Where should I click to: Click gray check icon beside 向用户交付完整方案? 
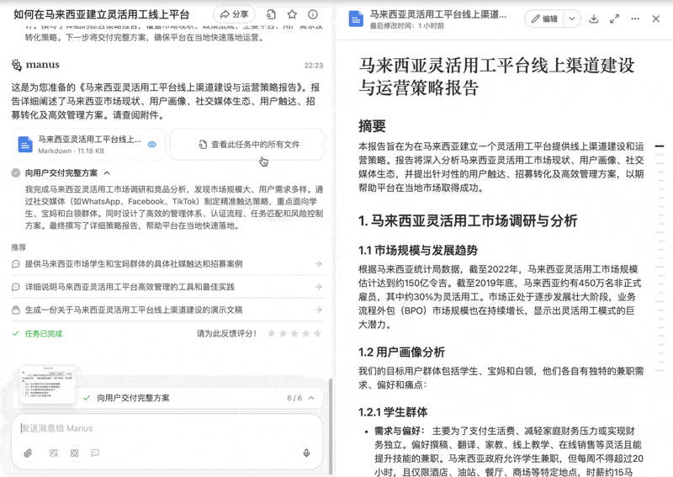coord(16,173)
